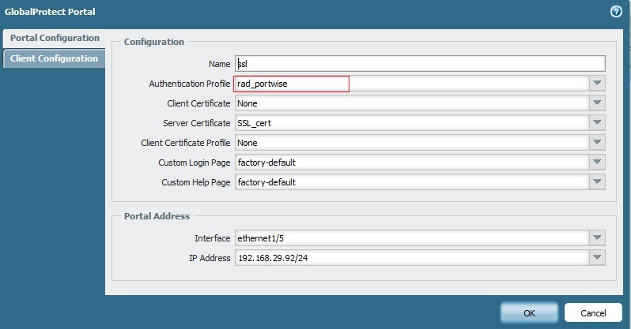The image size is (631, 329).
Task: Open the Client Certificate dropdown arrow
Action: 598,103
